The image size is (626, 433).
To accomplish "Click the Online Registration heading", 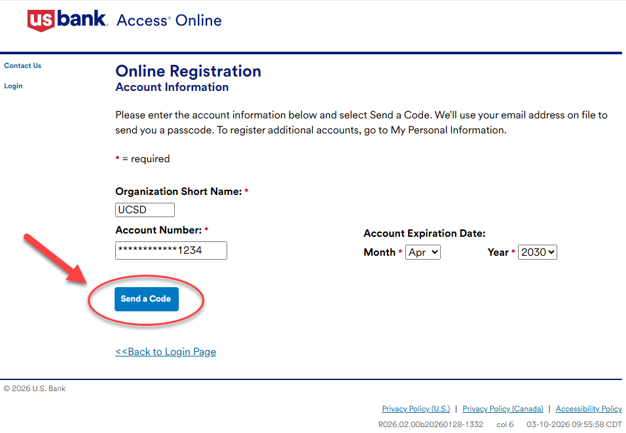I will [x=188, y=71].
